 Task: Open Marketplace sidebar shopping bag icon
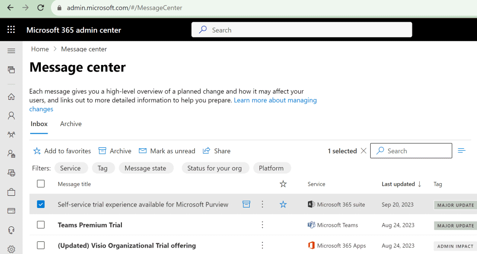tap(11, 192)
